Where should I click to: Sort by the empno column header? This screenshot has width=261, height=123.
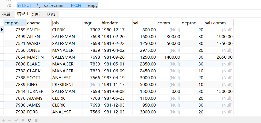click(15, 23)
